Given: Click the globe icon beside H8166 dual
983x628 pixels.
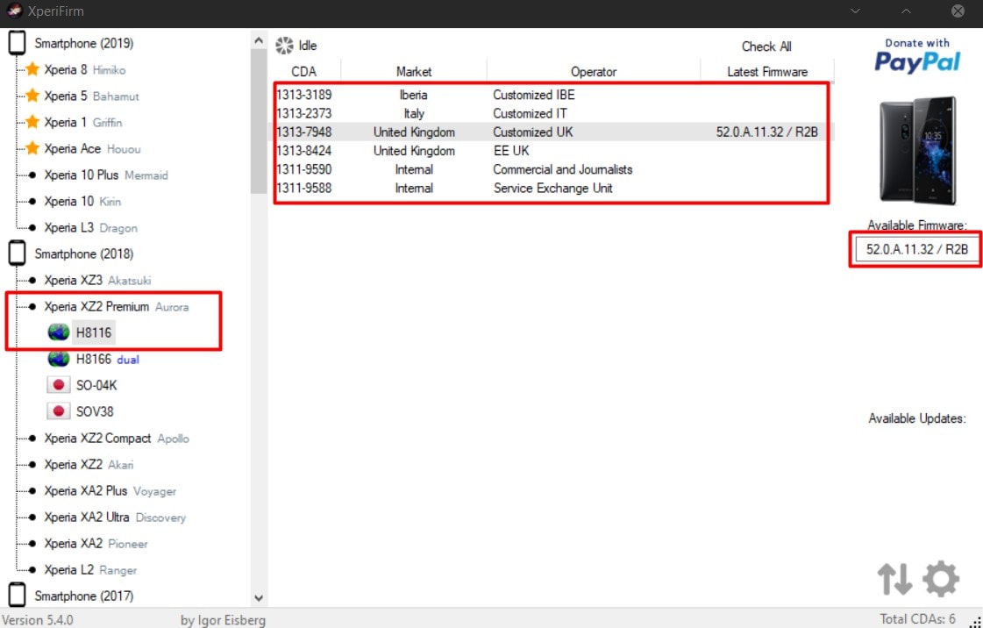Looking at the screenshot, I should (x=58, y=359).
